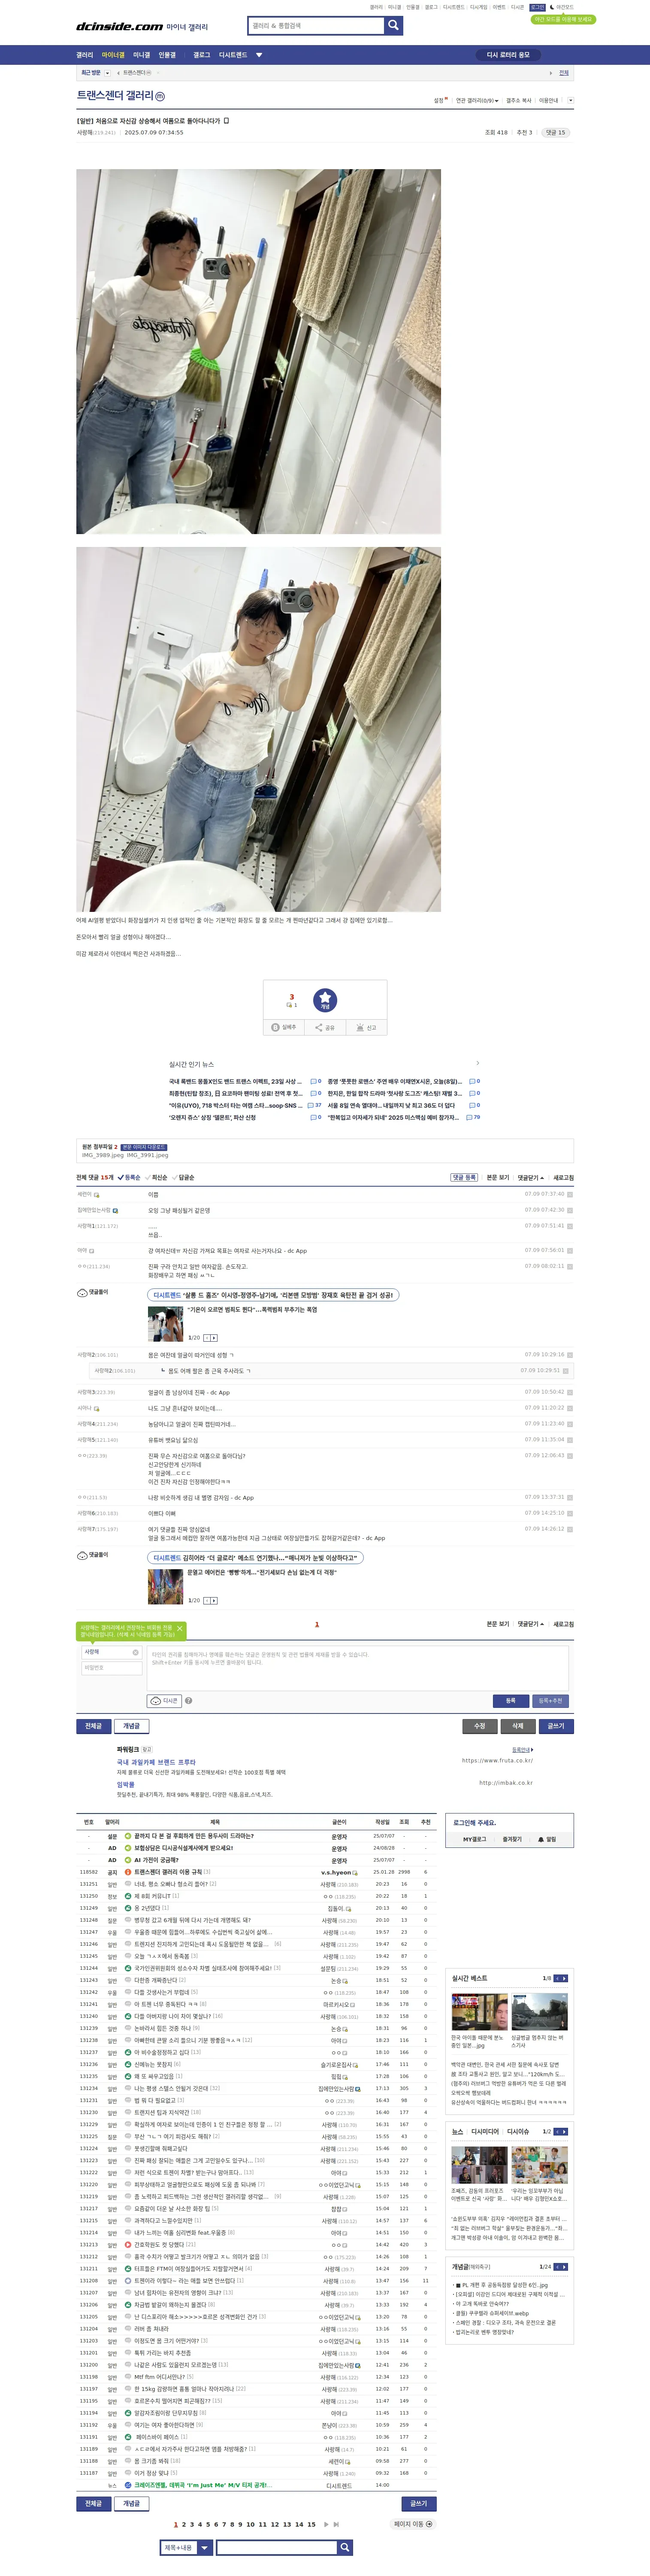Click the 개념 star recommend button
This screenshot has height=2576, width=650.
coord(325,1000)
